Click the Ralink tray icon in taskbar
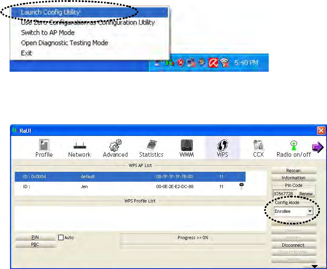 (170, 63)
